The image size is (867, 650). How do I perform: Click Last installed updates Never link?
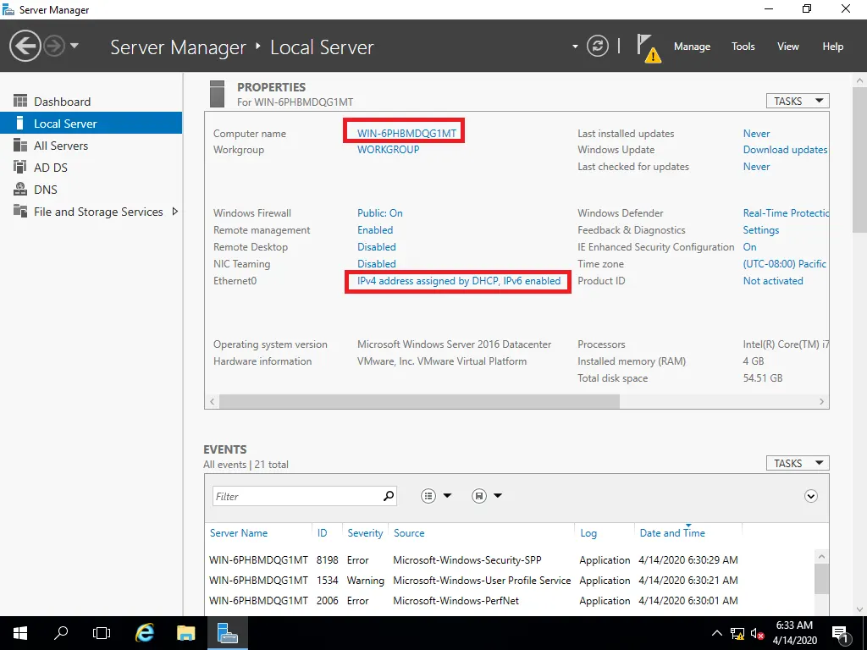point(756,134)
